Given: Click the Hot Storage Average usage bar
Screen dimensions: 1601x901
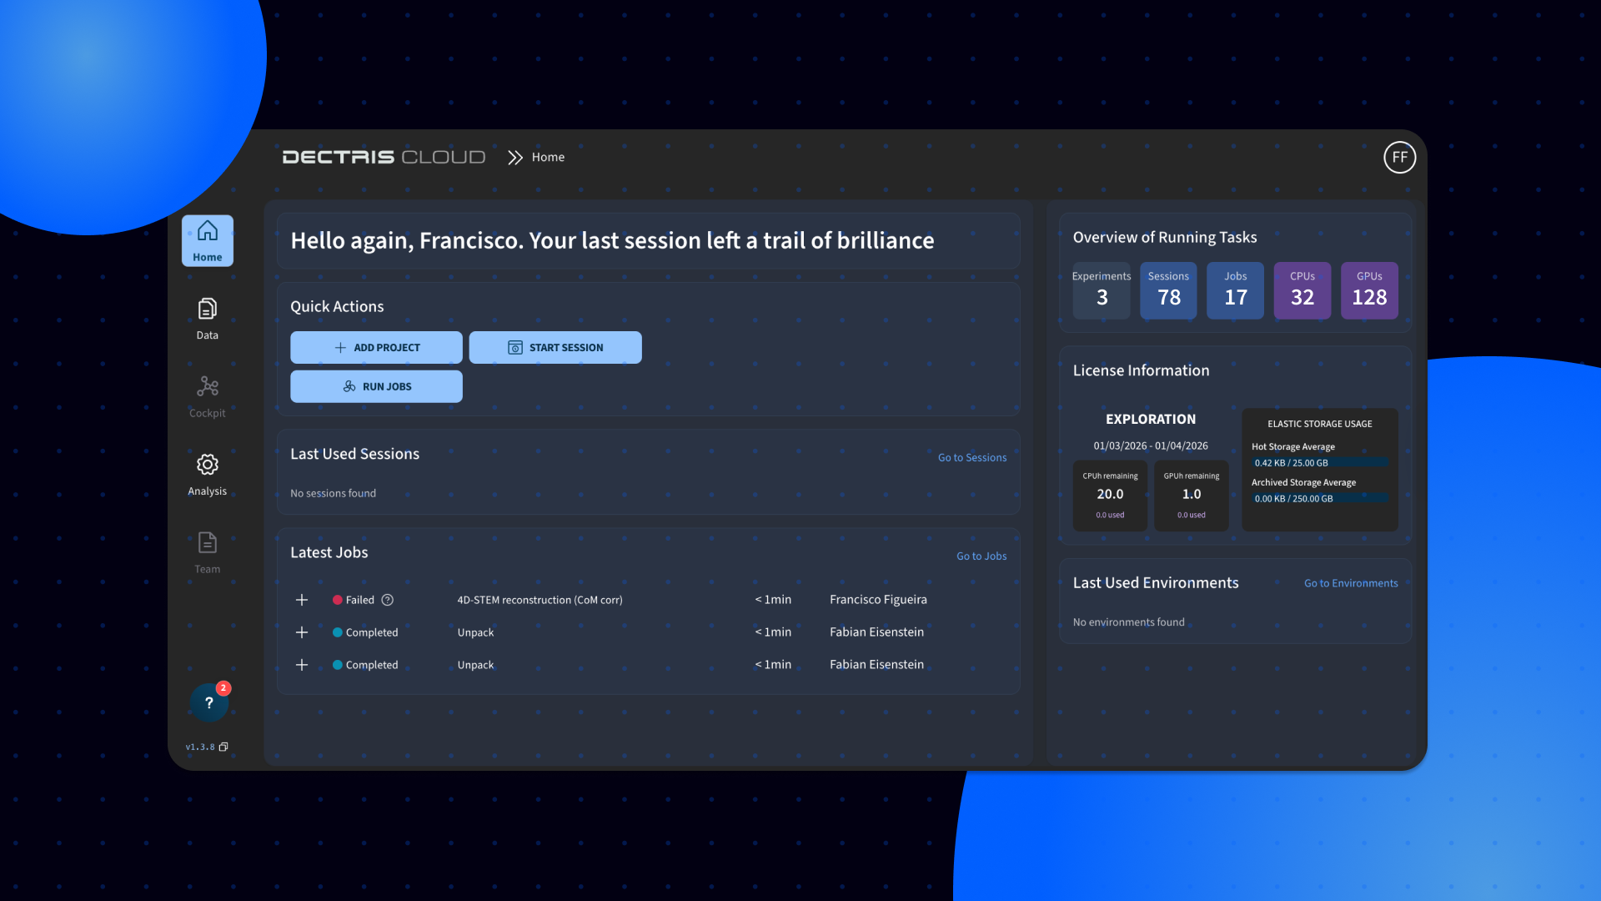Looking at the screenshot, I should 1319,463.
